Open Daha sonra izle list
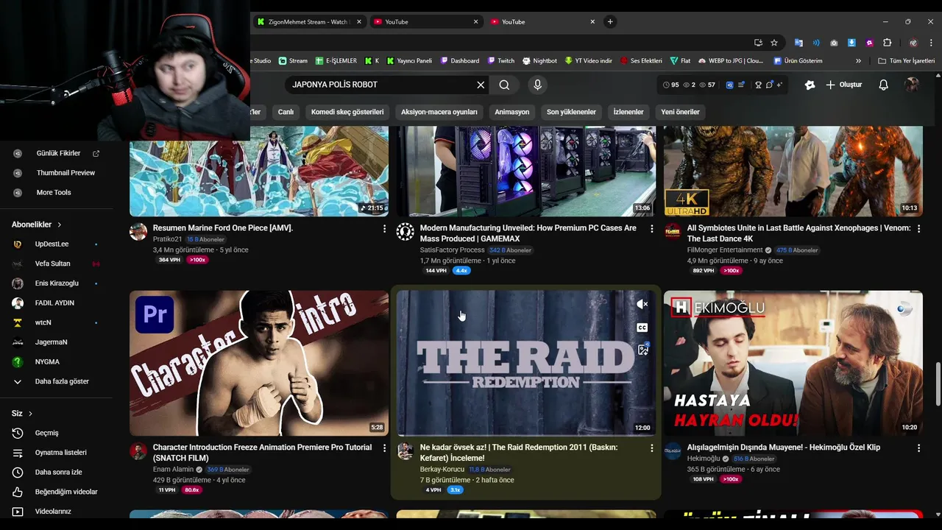The height and width of the screenshot is (530, 942). (58, 472)
